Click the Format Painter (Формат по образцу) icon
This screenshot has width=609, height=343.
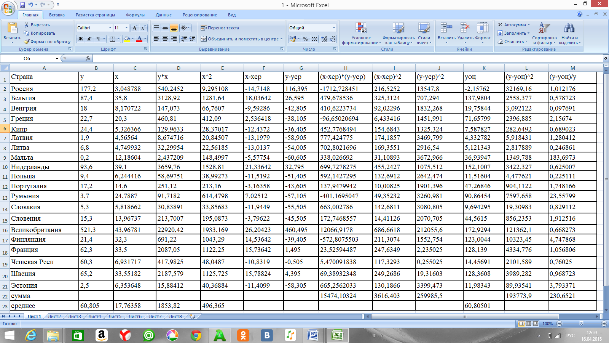[27, 42]
